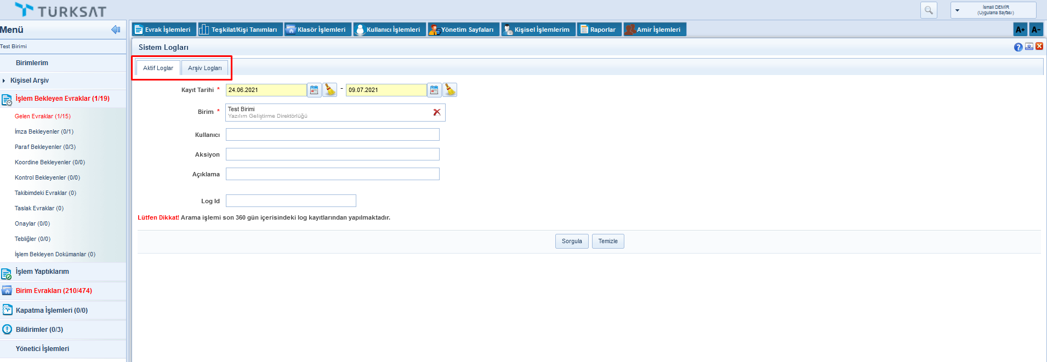Screen dimensions: 1047x362
Task: Clear start date with broom icon
Action: tap(330, 90)
